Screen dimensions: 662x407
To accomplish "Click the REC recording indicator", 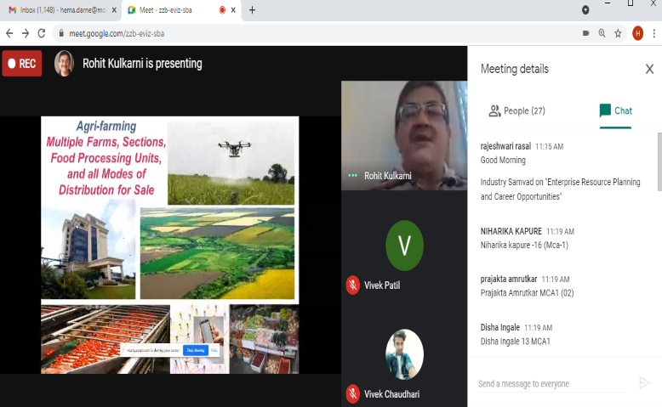I will 22,64.
